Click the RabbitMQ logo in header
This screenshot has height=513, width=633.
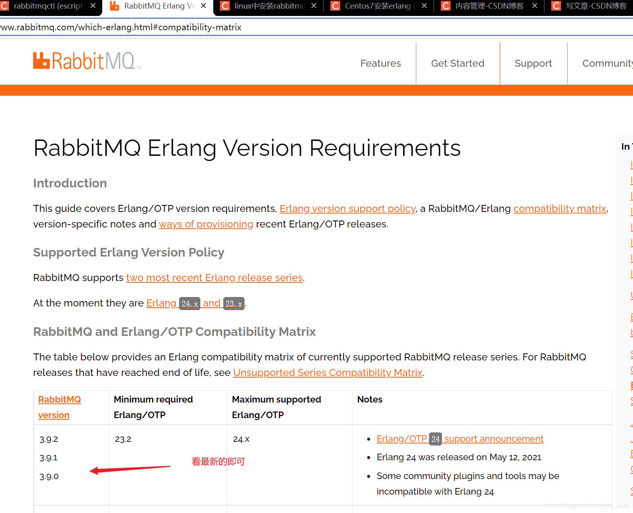pyautogui.click(x=87, y=61)
